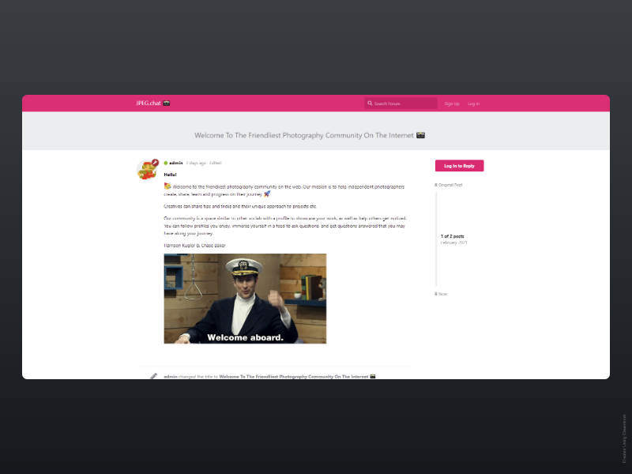This screenshot has height=474, width=632.
Task: Click the 2 days ago timestamp
Action: point(196,163)
